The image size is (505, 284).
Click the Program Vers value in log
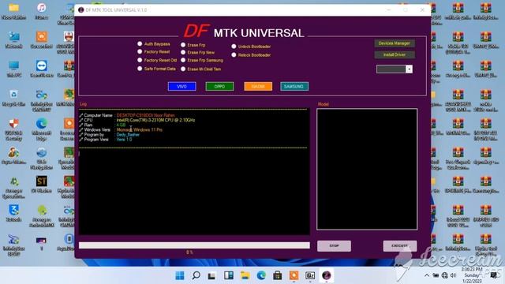124,140
